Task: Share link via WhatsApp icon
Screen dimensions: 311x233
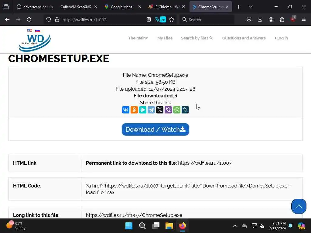Action: click(x=177, y=110)
